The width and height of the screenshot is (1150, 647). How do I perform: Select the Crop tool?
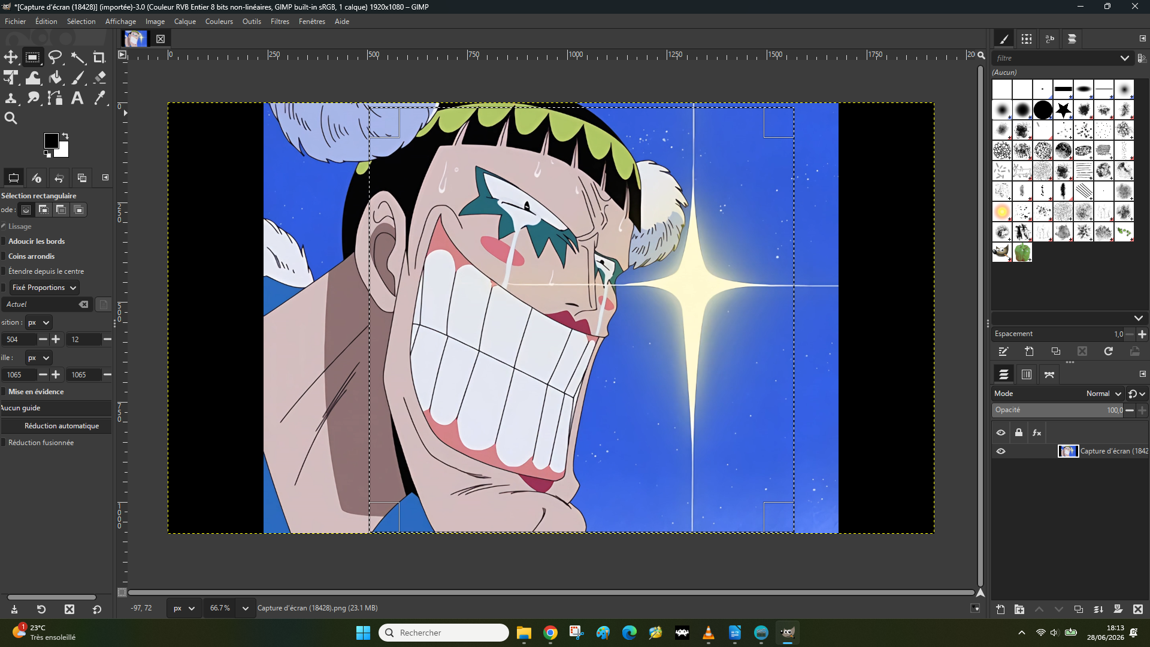(x=99, y=57)
